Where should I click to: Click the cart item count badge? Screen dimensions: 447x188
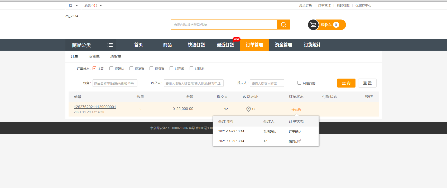[336, 25]
